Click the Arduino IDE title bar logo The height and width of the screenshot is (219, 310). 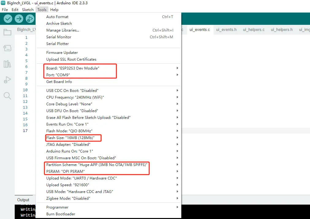coord(3,3)
